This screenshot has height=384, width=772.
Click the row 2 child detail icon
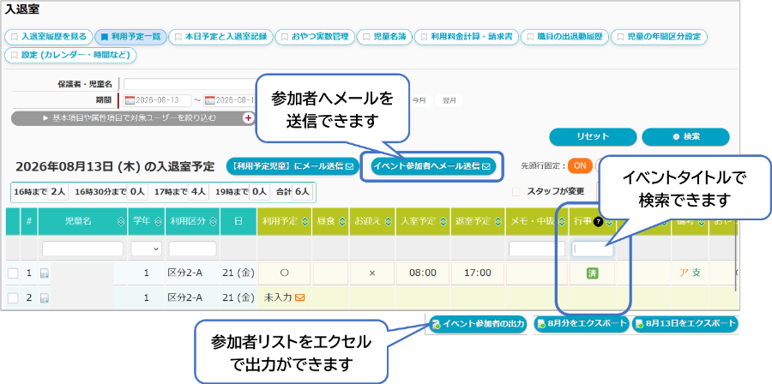pos(44,297)
